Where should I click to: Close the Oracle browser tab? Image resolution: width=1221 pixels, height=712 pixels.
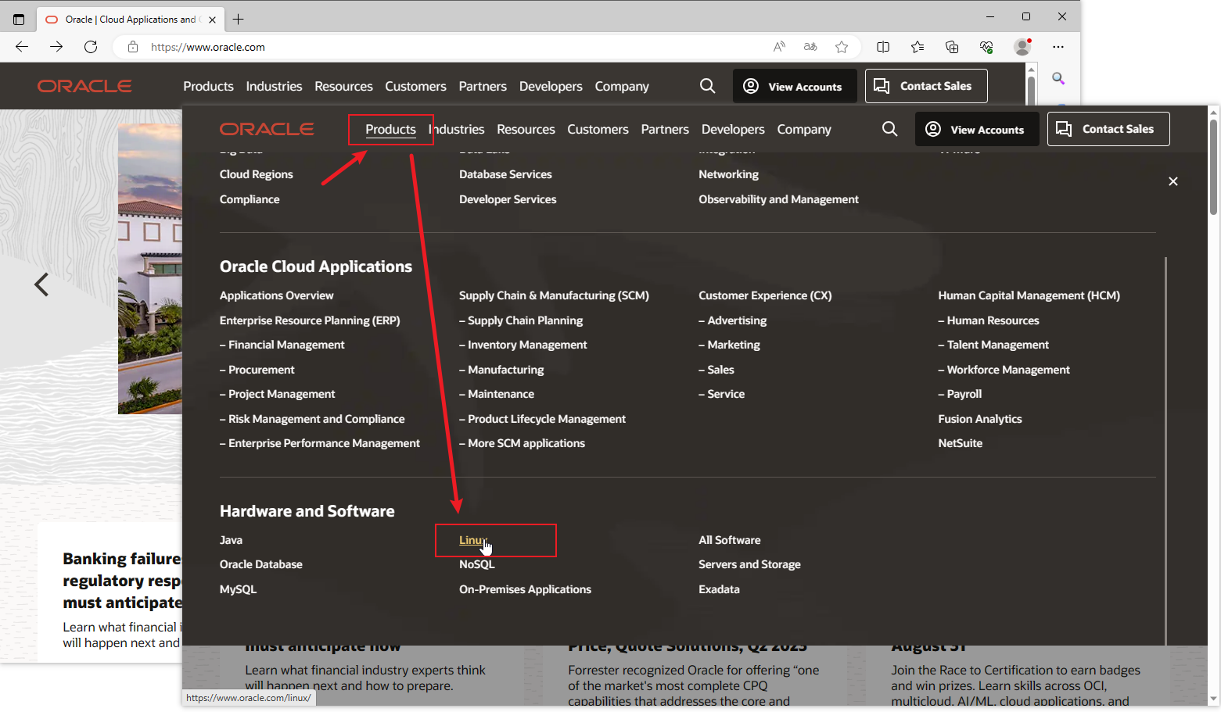point(212,20)
